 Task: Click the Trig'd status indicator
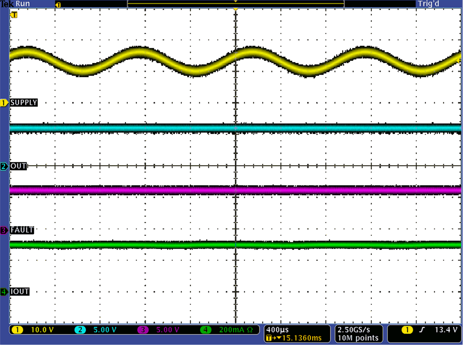pos(429,3)
